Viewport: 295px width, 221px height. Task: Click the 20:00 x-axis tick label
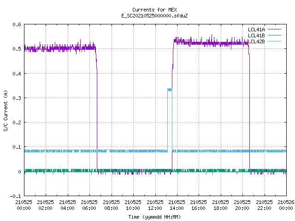pyautogui.click(x=242, y=208)
